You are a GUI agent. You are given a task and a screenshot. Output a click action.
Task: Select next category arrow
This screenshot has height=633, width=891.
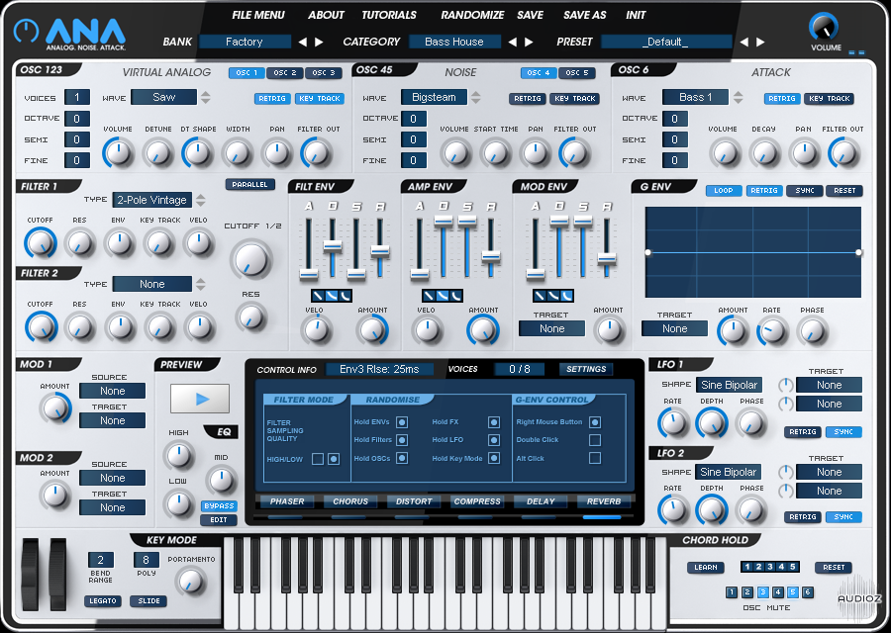coord(529,42)
